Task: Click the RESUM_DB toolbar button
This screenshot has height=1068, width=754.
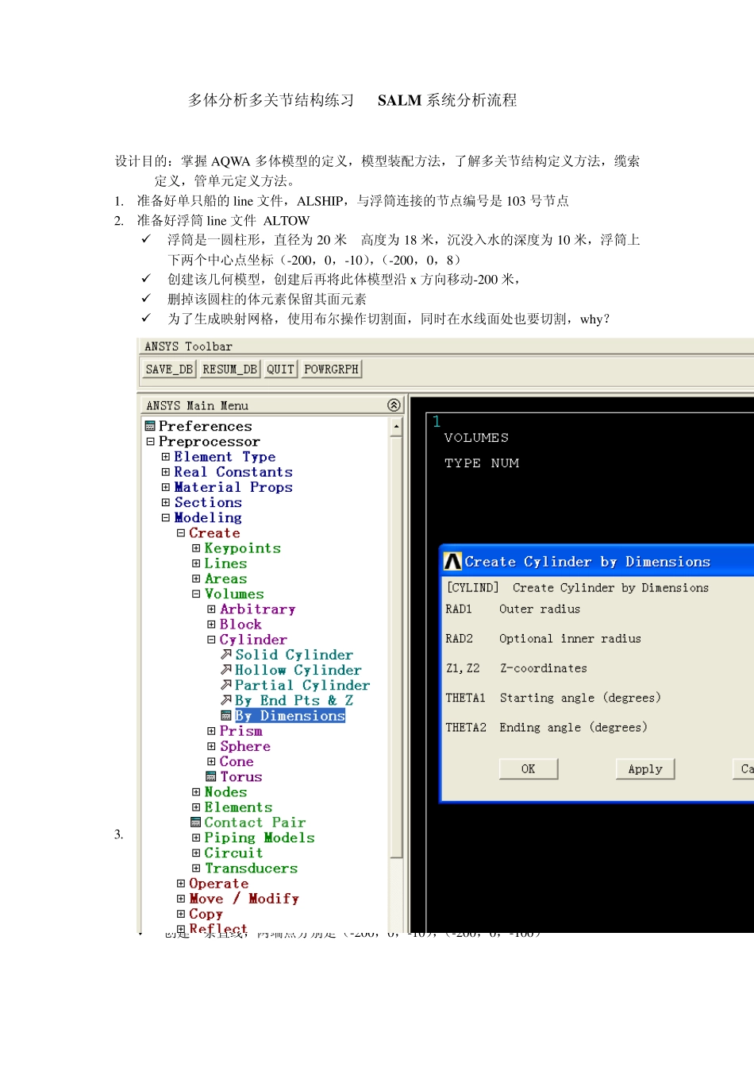Action: pyautogui.click(x=229, y=370)
